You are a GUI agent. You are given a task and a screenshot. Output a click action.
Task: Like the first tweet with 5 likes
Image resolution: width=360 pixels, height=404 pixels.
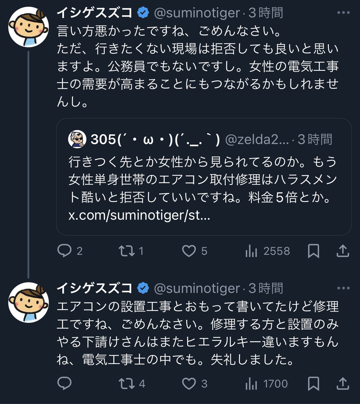pos(189,251)
